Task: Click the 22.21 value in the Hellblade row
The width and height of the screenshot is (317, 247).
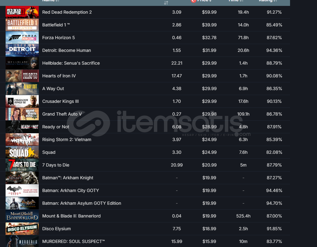Action: 177,63
